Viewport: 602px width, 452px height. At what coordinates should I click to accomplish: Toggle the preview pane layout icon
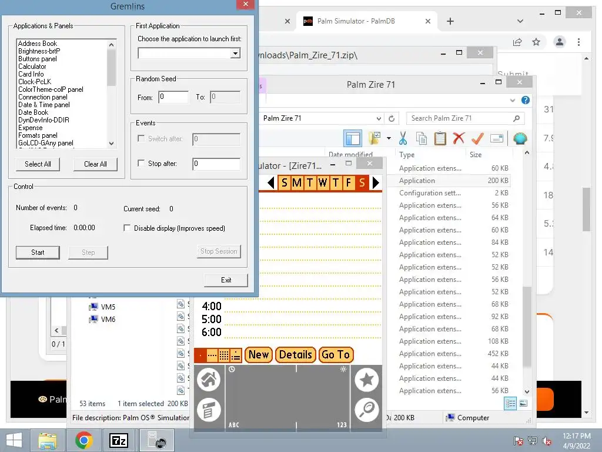[353, 138]
